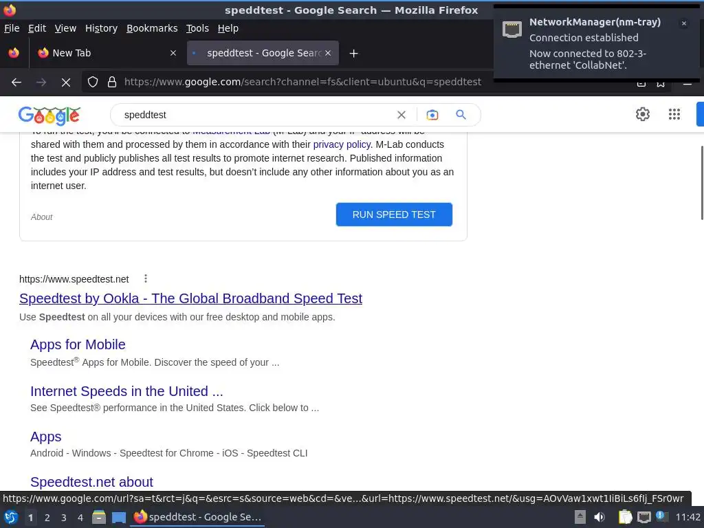Open a new tab with plus button

(x=353, y=54)
